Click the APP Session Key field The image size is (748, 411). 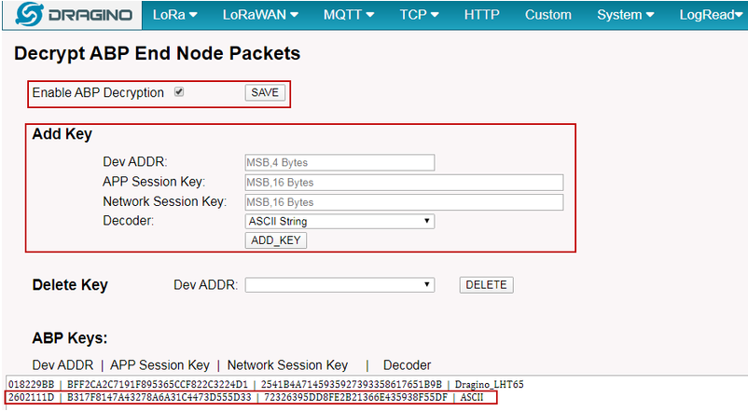[404, 182]
